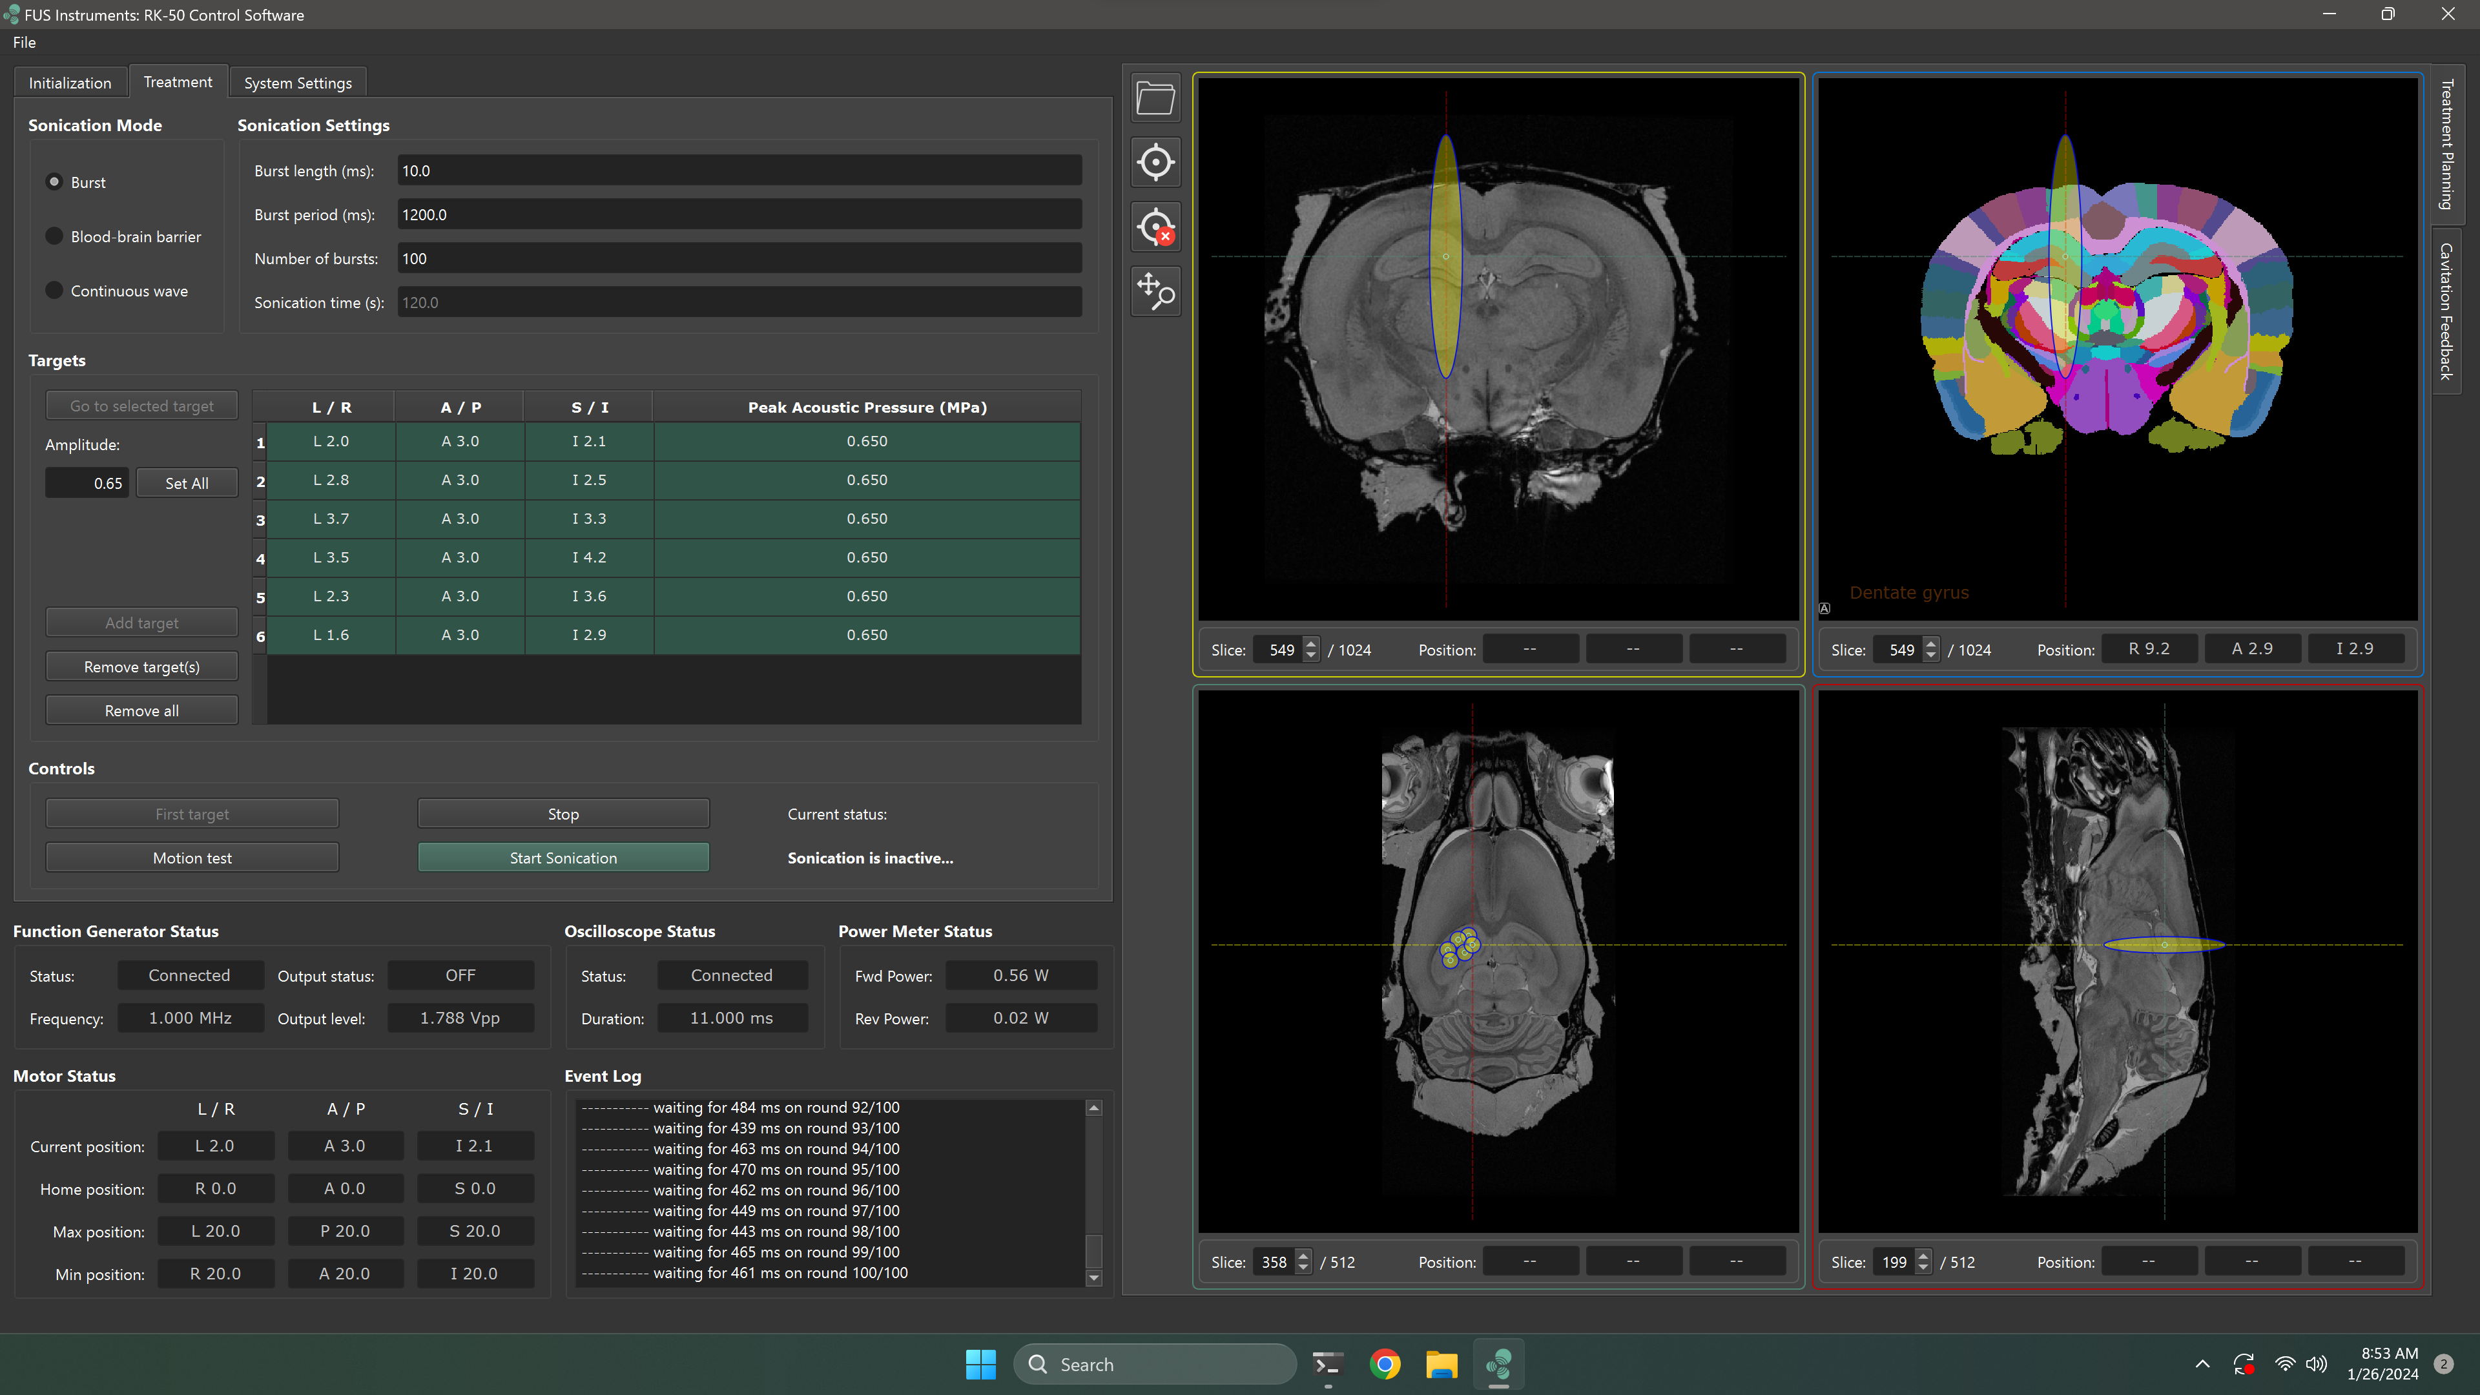Open the File menu
This screenshot has height=1395, width=2480.
pyautogui.click(x=24, y=43)
